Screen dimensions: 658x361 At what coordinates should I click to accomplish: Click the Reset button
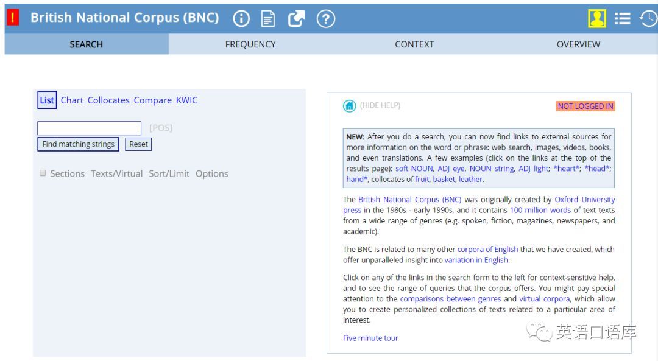138,144
